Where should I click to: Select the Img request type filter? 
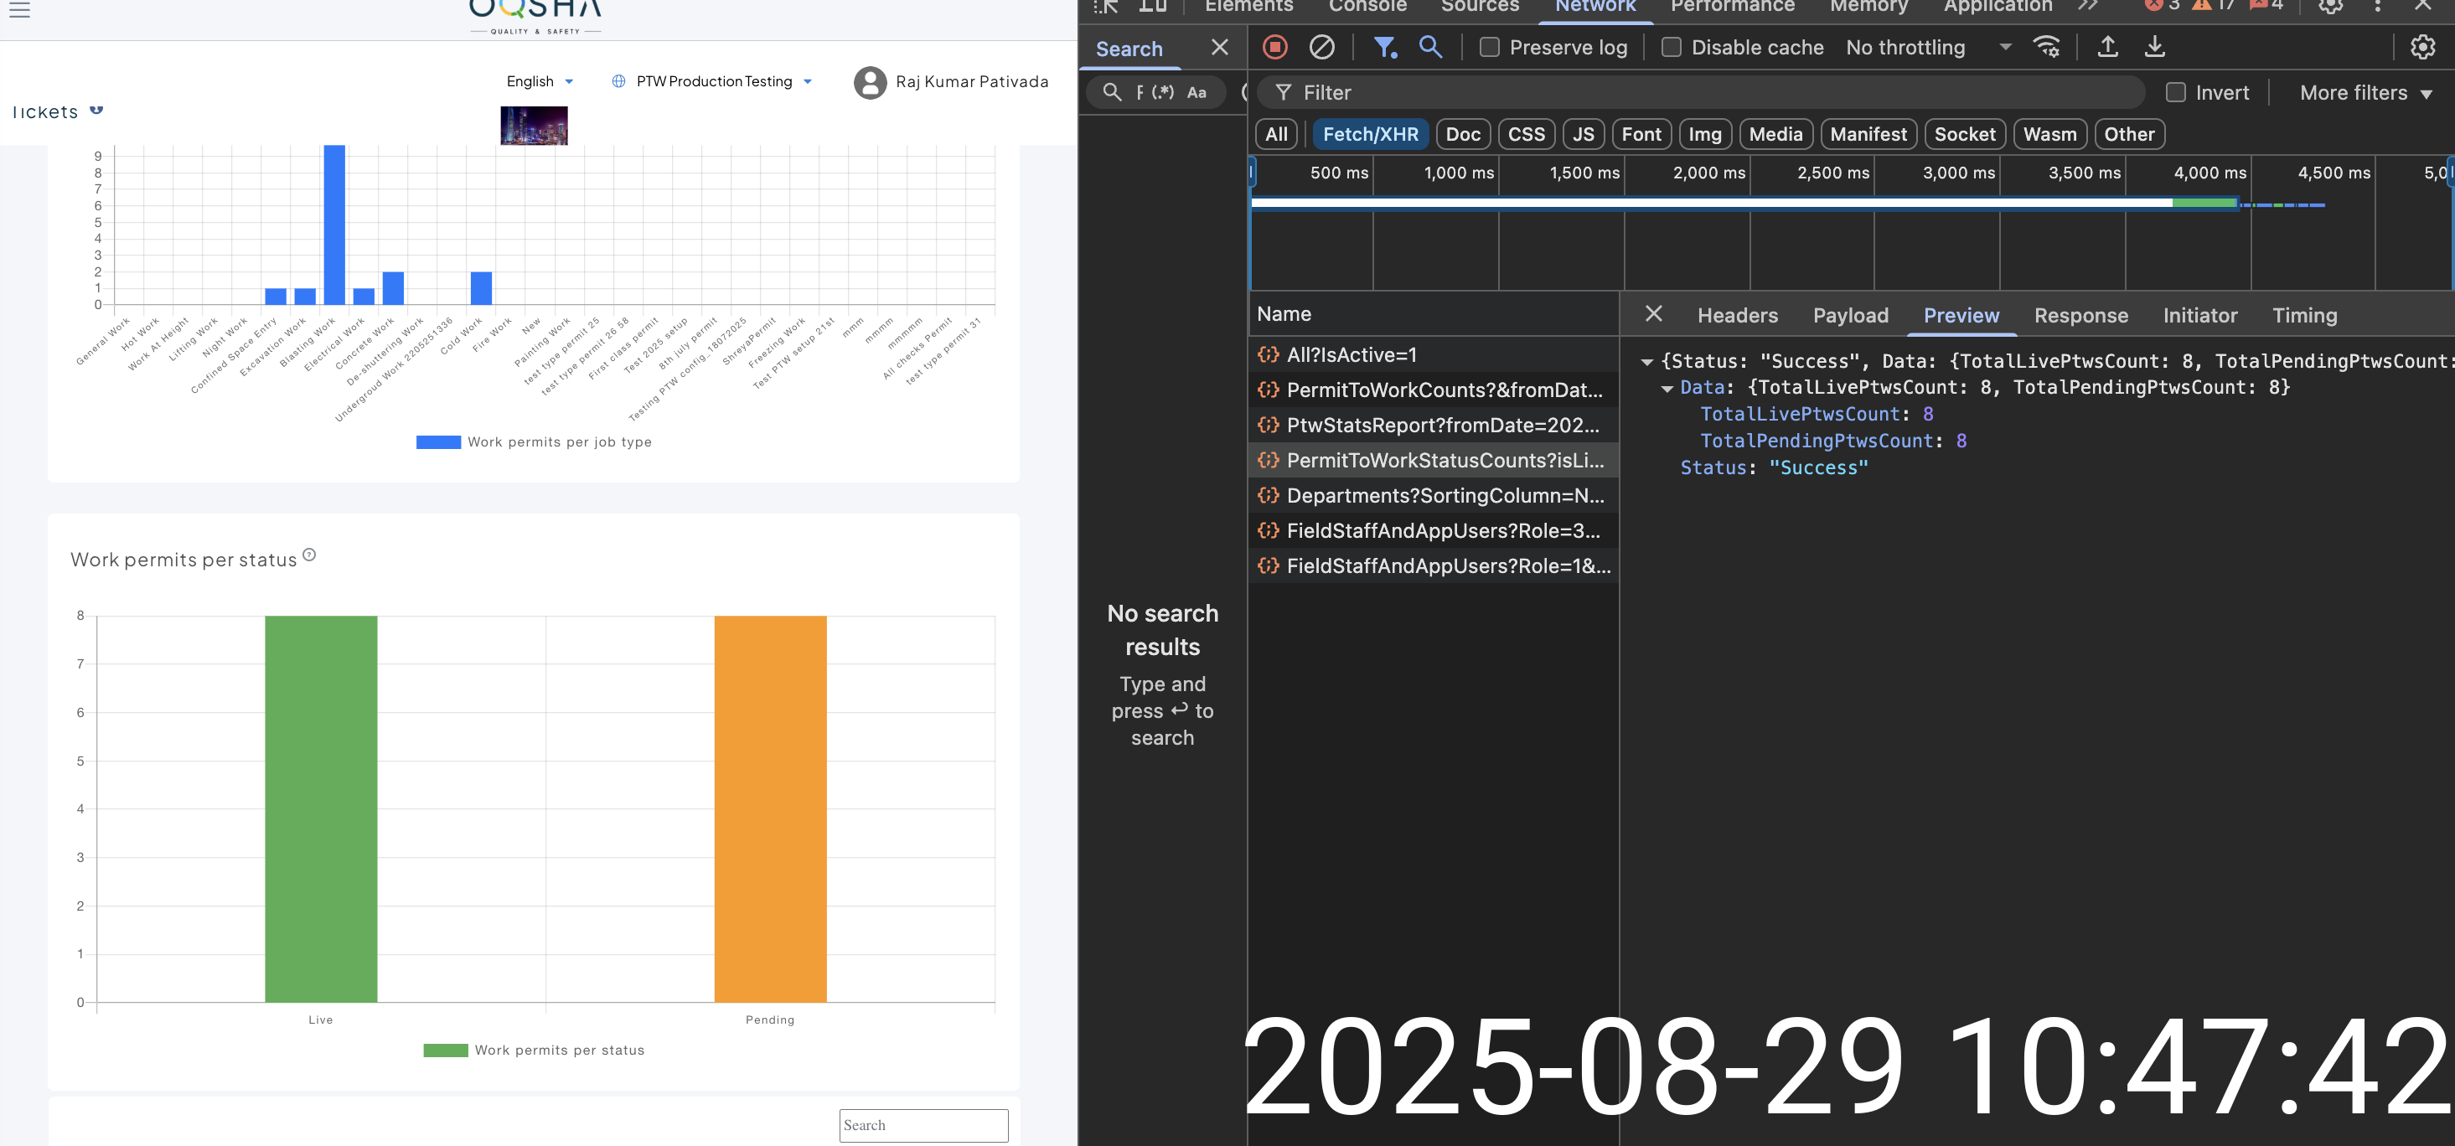point(1704,134)
